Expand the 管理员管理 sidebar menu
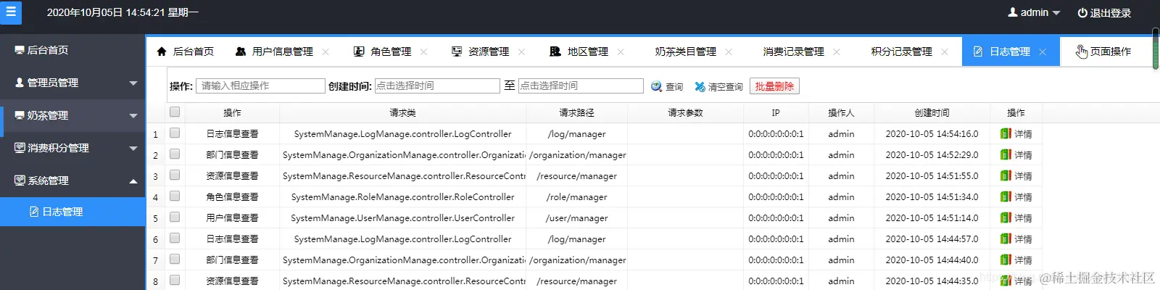 [72, 83]
